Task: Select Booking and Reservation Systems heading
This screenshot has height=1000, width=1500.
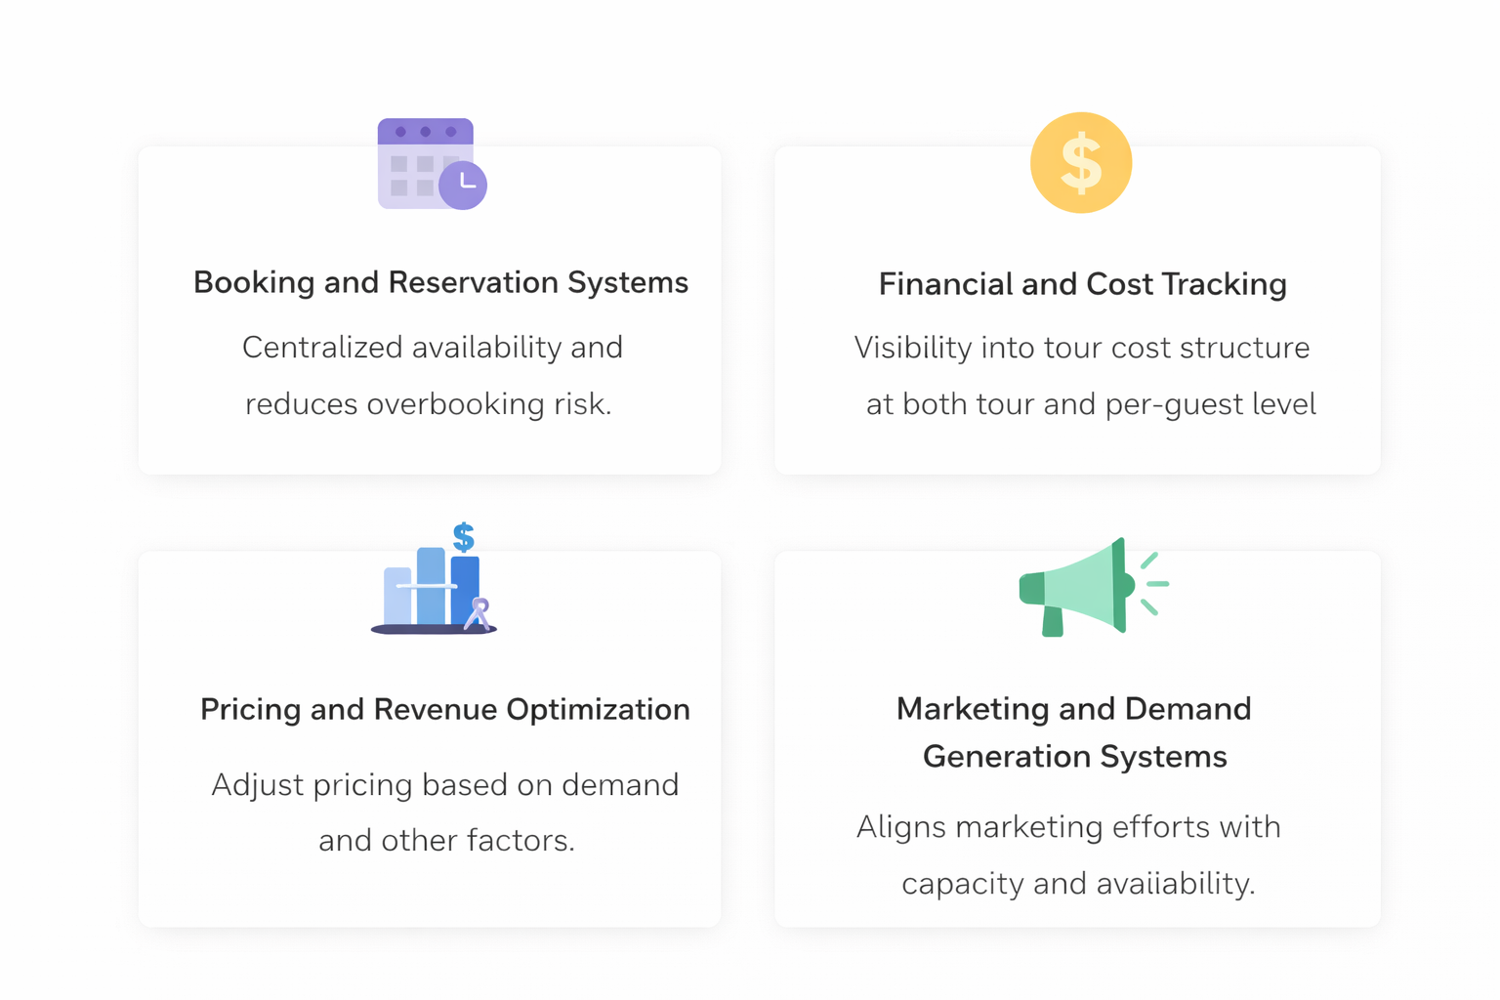Action: click(x=440, y=282)
